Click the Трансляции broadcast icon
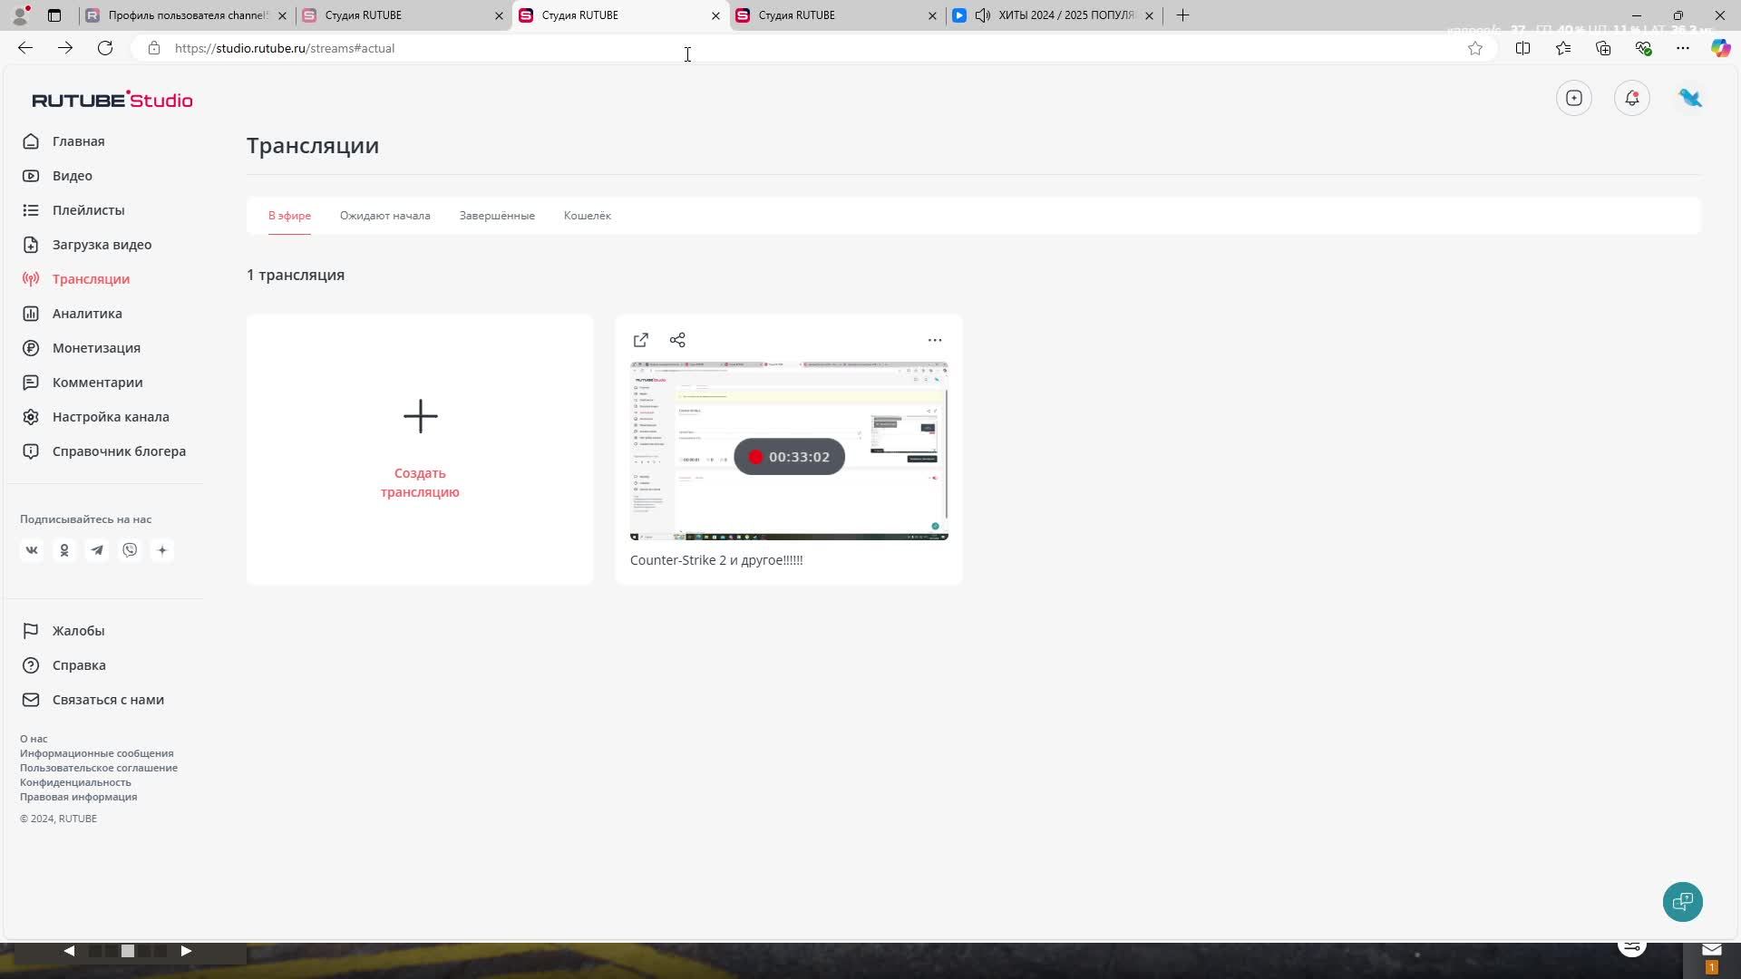This screenshot has width=1741, height=979. click(x=31, y=279)
